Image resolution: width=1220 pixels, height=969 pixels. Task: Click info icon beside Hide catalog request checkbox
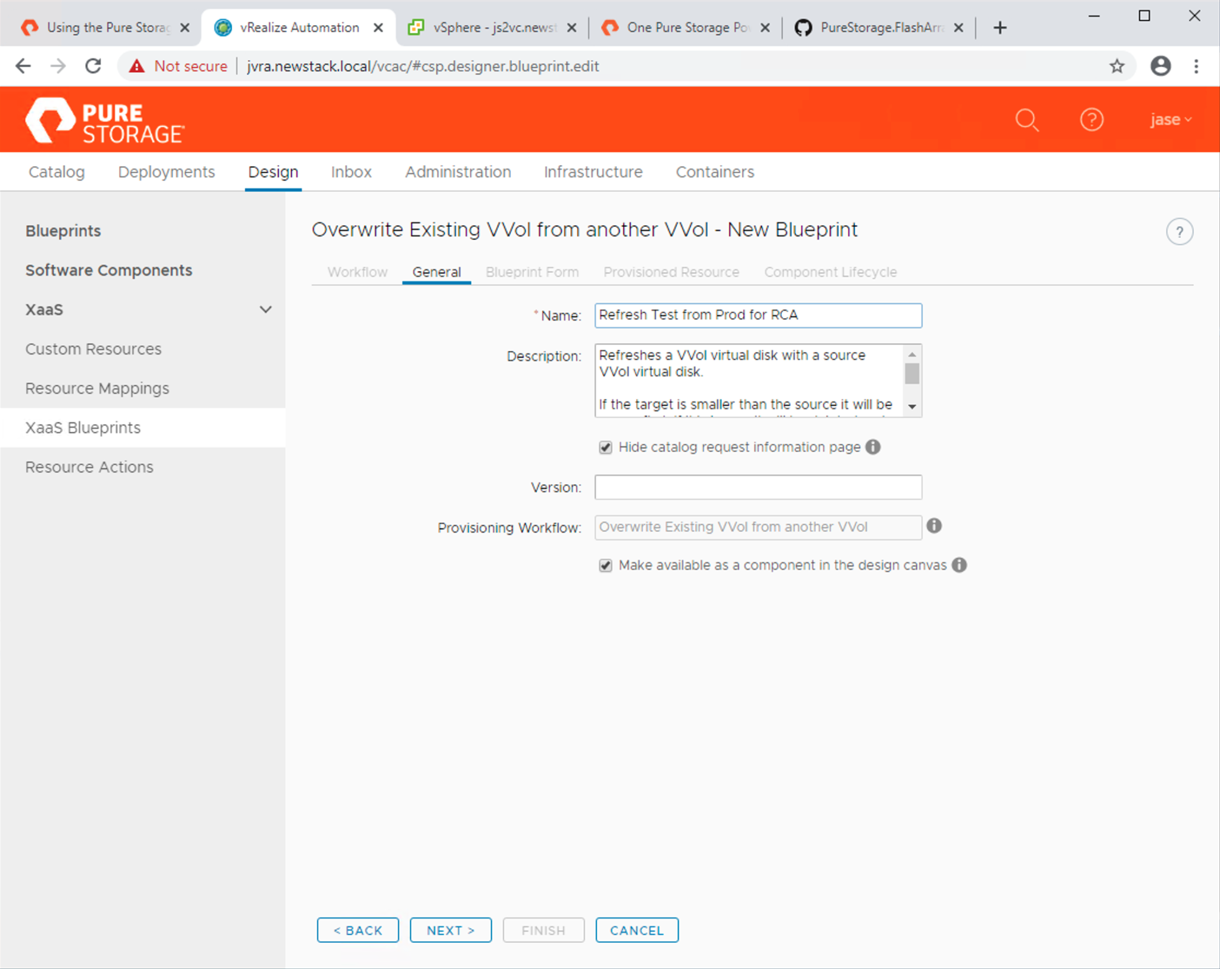click(873, 447)
